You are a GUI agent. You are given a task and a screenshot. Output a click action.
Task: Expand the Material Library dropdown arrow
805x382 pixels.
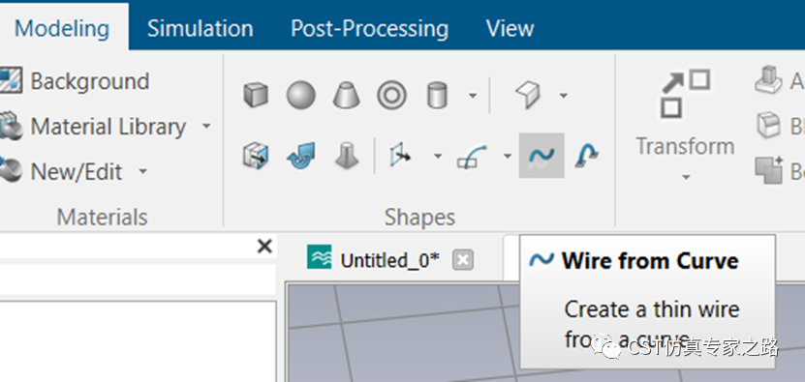coord(206,126)
